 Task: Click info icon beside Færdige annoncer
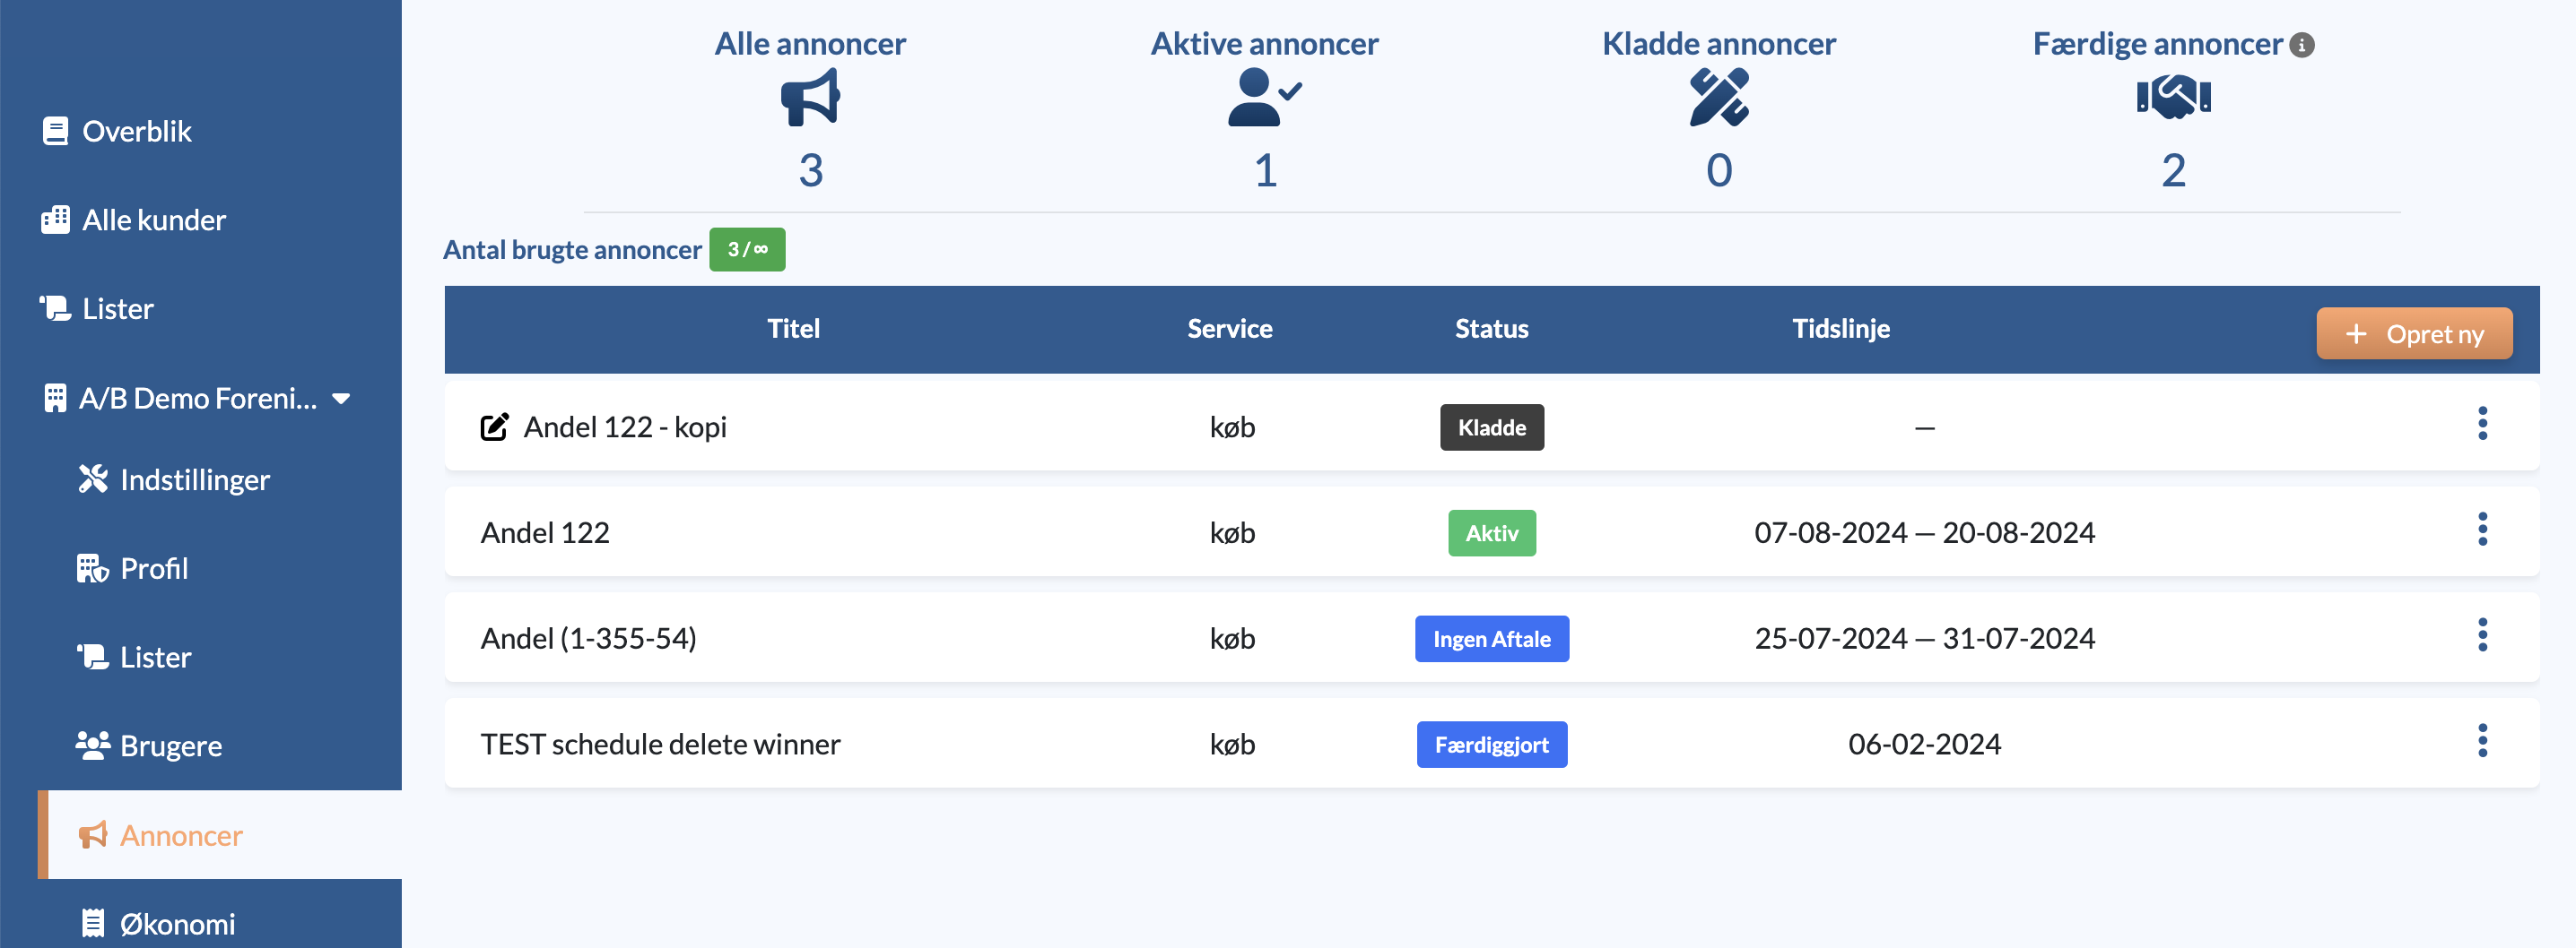(x=2302, y=45)
